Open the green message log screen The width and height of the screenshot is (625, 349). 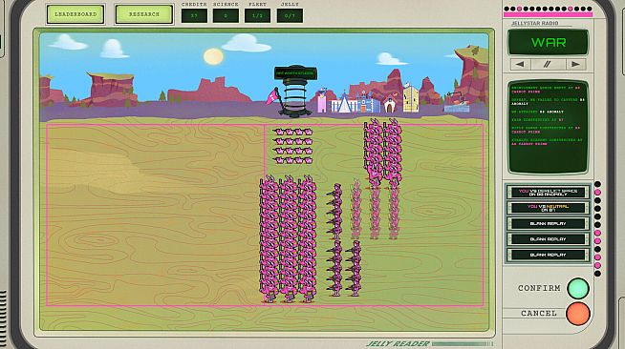(549, 127)
